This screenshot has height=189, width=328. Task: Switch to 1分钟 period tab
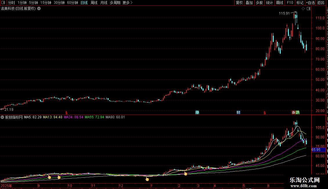pos(22,3)
